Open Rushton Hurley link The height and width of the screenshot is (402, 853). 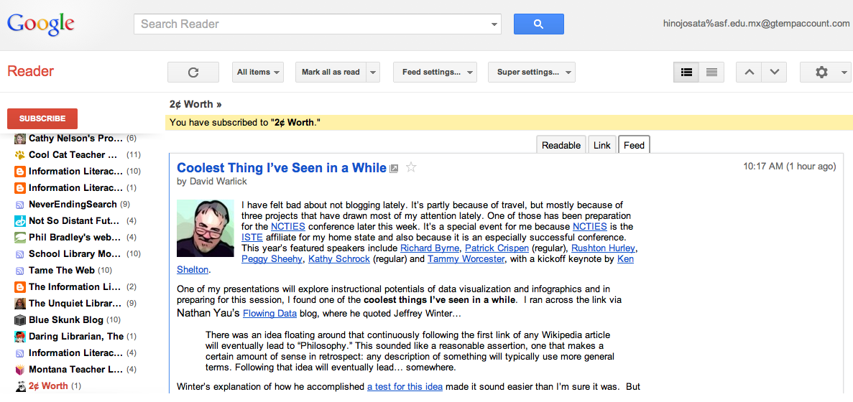[x=603, y=248]
